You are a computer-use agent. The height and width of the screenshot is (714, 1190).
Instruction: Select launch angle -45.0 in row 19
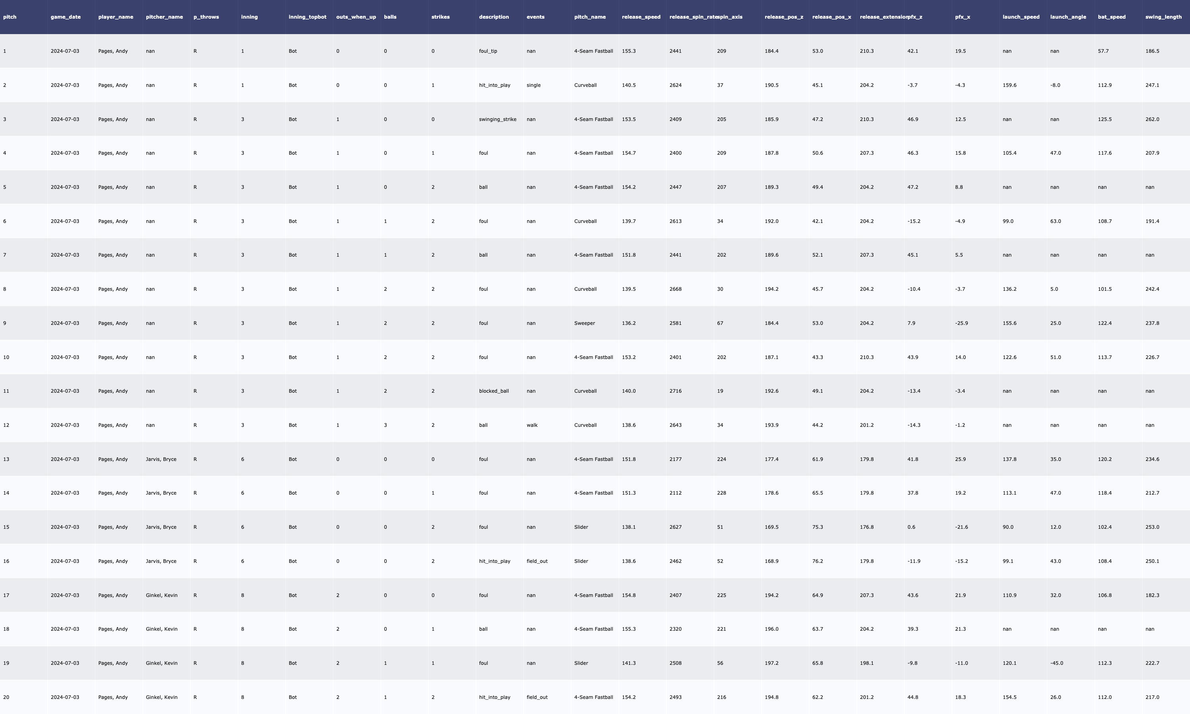[x=1056, y=663]
